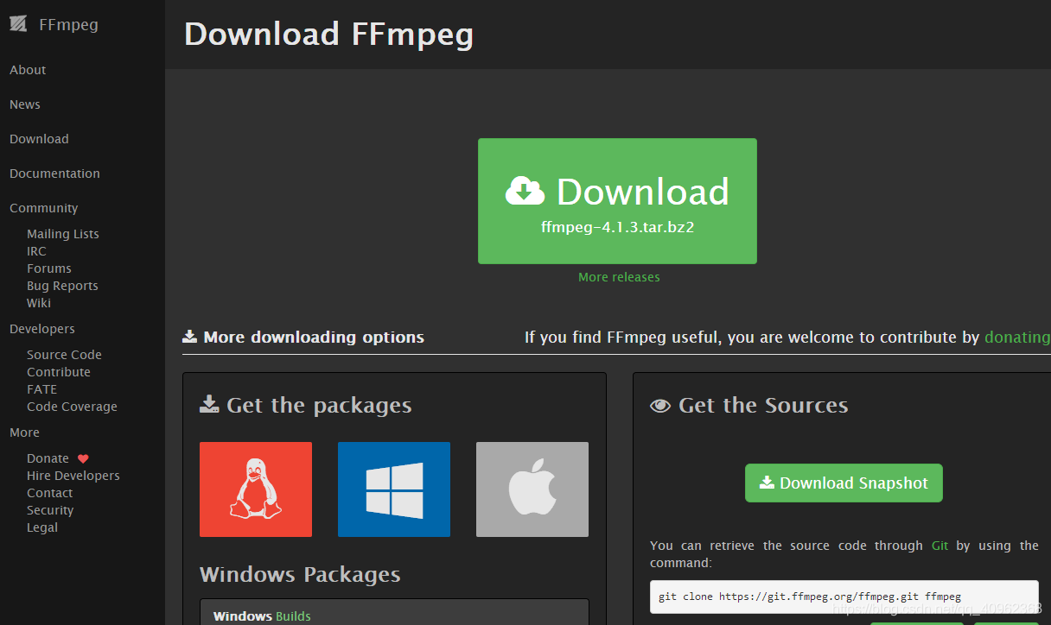Open the More releases link
This screenshot has width=1051, height=625.
[x=619, y=277]
